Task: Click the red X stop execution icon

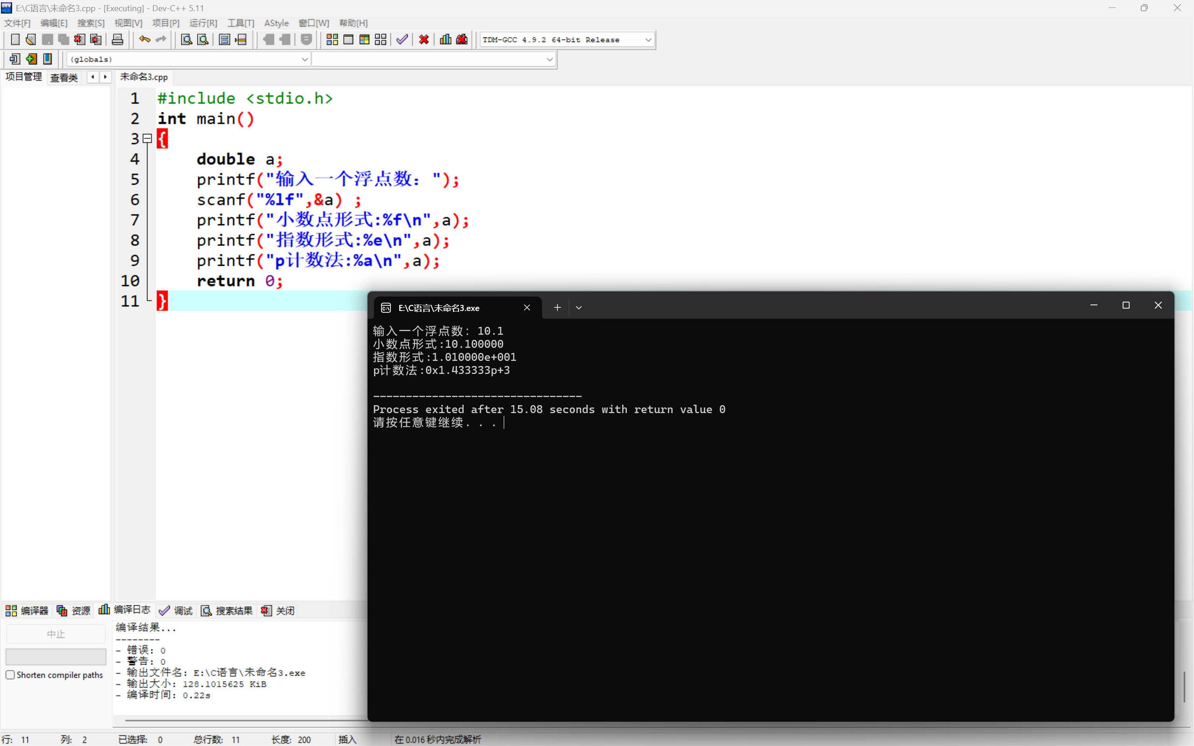Action: coord(424,40)
